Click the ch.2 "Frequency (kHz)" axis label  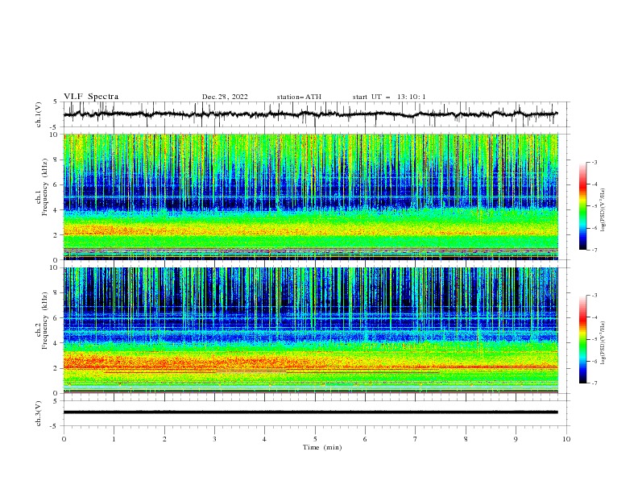tap(44, 320)
